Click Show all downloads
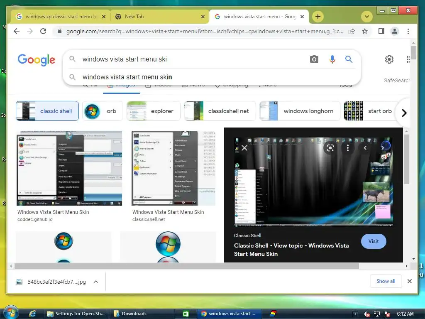 (386, 281)
